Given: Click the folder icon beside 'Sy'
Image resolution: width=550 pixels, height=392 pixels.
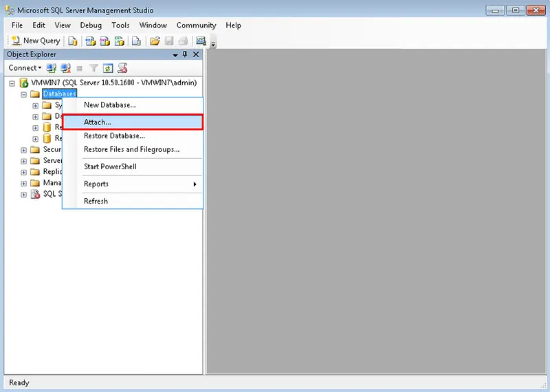Looking at the screenshot, I should 47,105.
